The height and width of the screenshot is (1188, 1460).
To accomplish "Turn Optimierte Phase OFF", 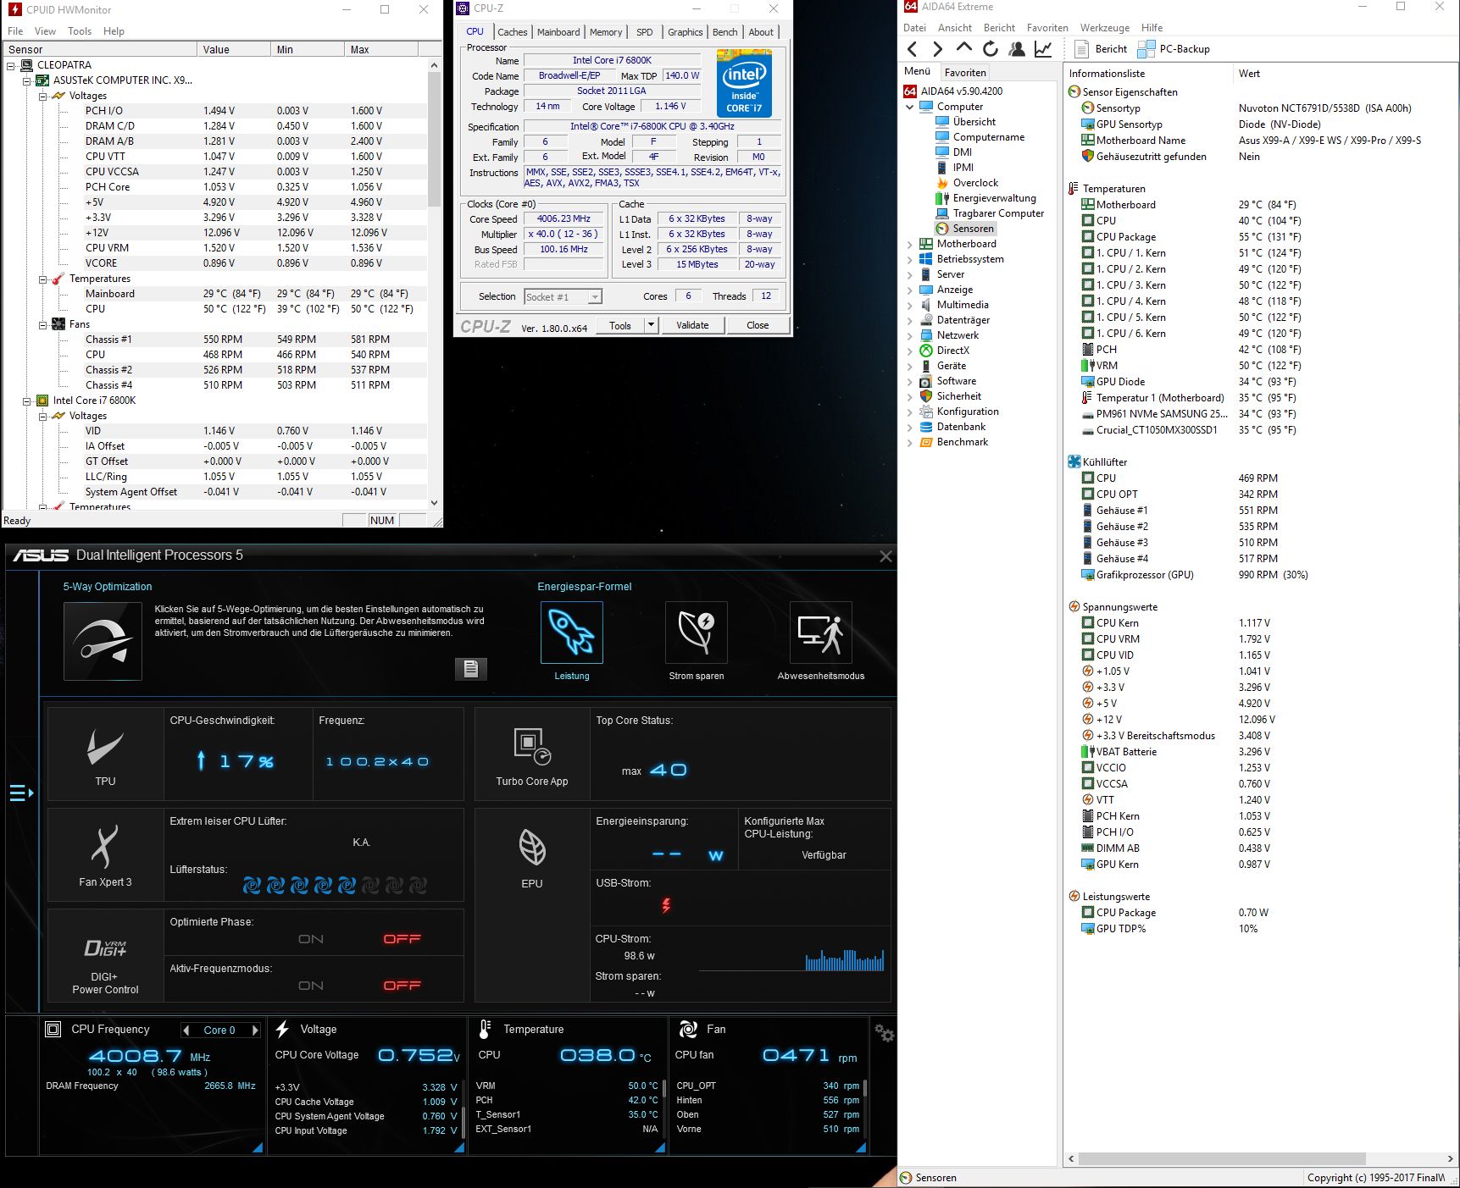I will 402,939.
